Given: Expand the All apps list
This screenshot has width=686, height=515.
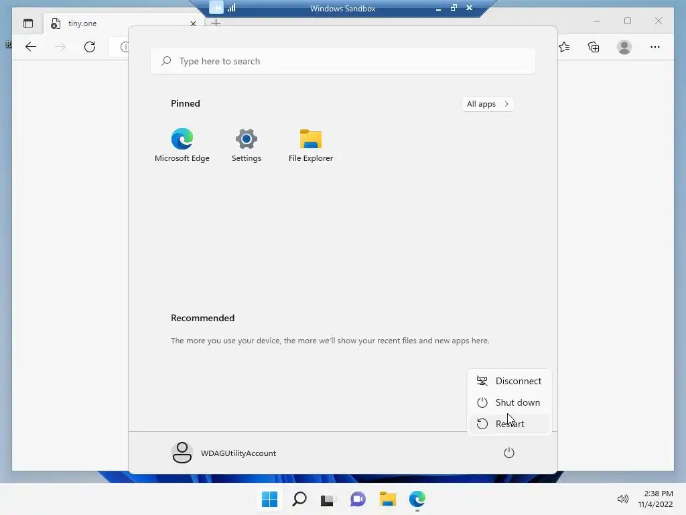Looking at the screenshot, I should [x=488, y=104].
